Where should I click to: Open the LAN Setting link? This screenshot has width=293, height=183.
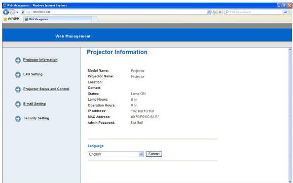pos(33,74)
